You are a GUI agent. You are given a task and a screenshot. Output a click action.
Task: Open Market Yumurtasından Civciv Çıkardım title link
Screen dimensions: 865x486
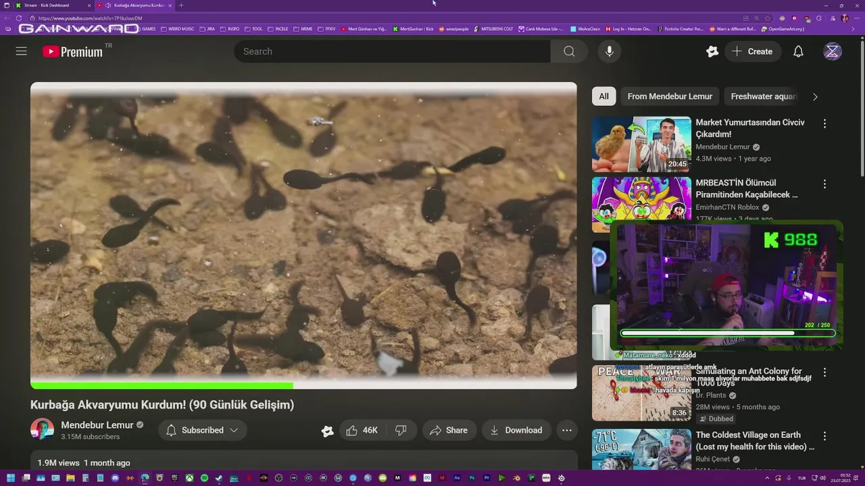coord(750,128)
